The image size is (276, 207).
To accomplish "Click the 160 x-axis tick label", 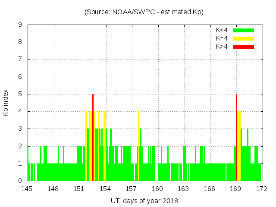I will coord(157,188).
